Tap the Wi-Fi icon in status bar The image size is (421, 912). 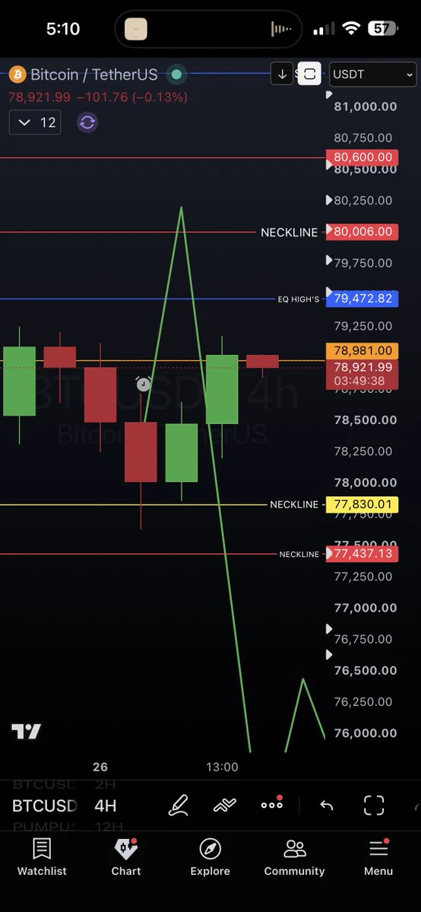(x=350, y=29)
